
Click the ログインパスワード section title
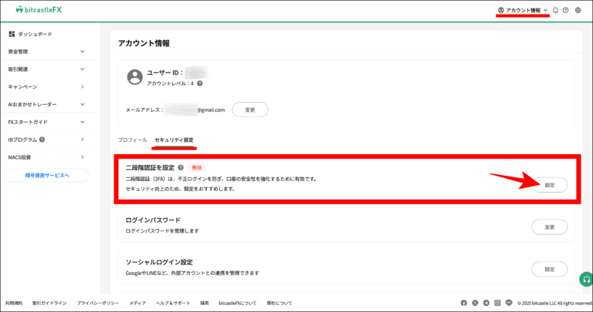pos(153,220)
